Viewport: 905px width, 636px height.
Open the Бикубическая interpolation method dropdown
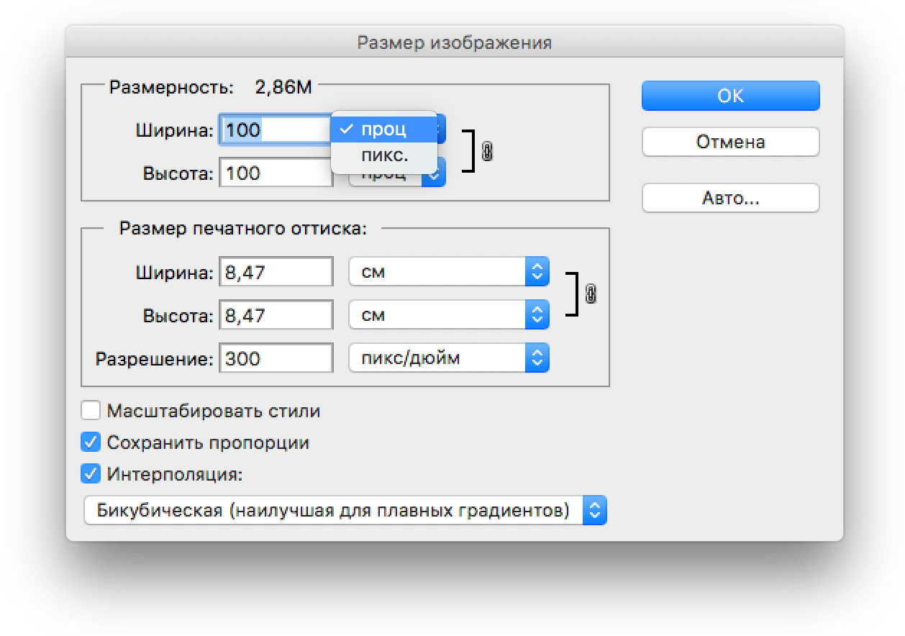(345, 511)
